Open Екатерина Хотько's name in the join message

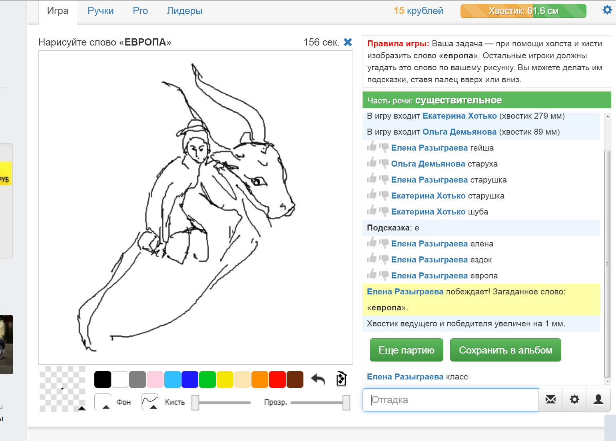tap(460, 116)
